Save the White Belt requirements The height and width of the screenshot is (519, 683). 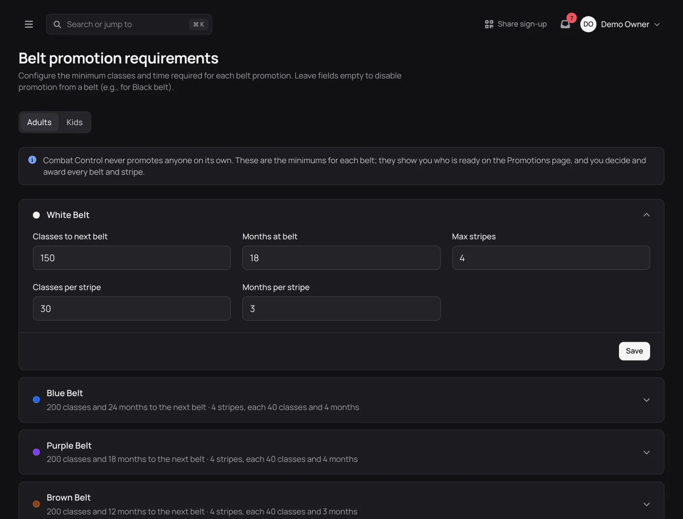pos(634,351)
